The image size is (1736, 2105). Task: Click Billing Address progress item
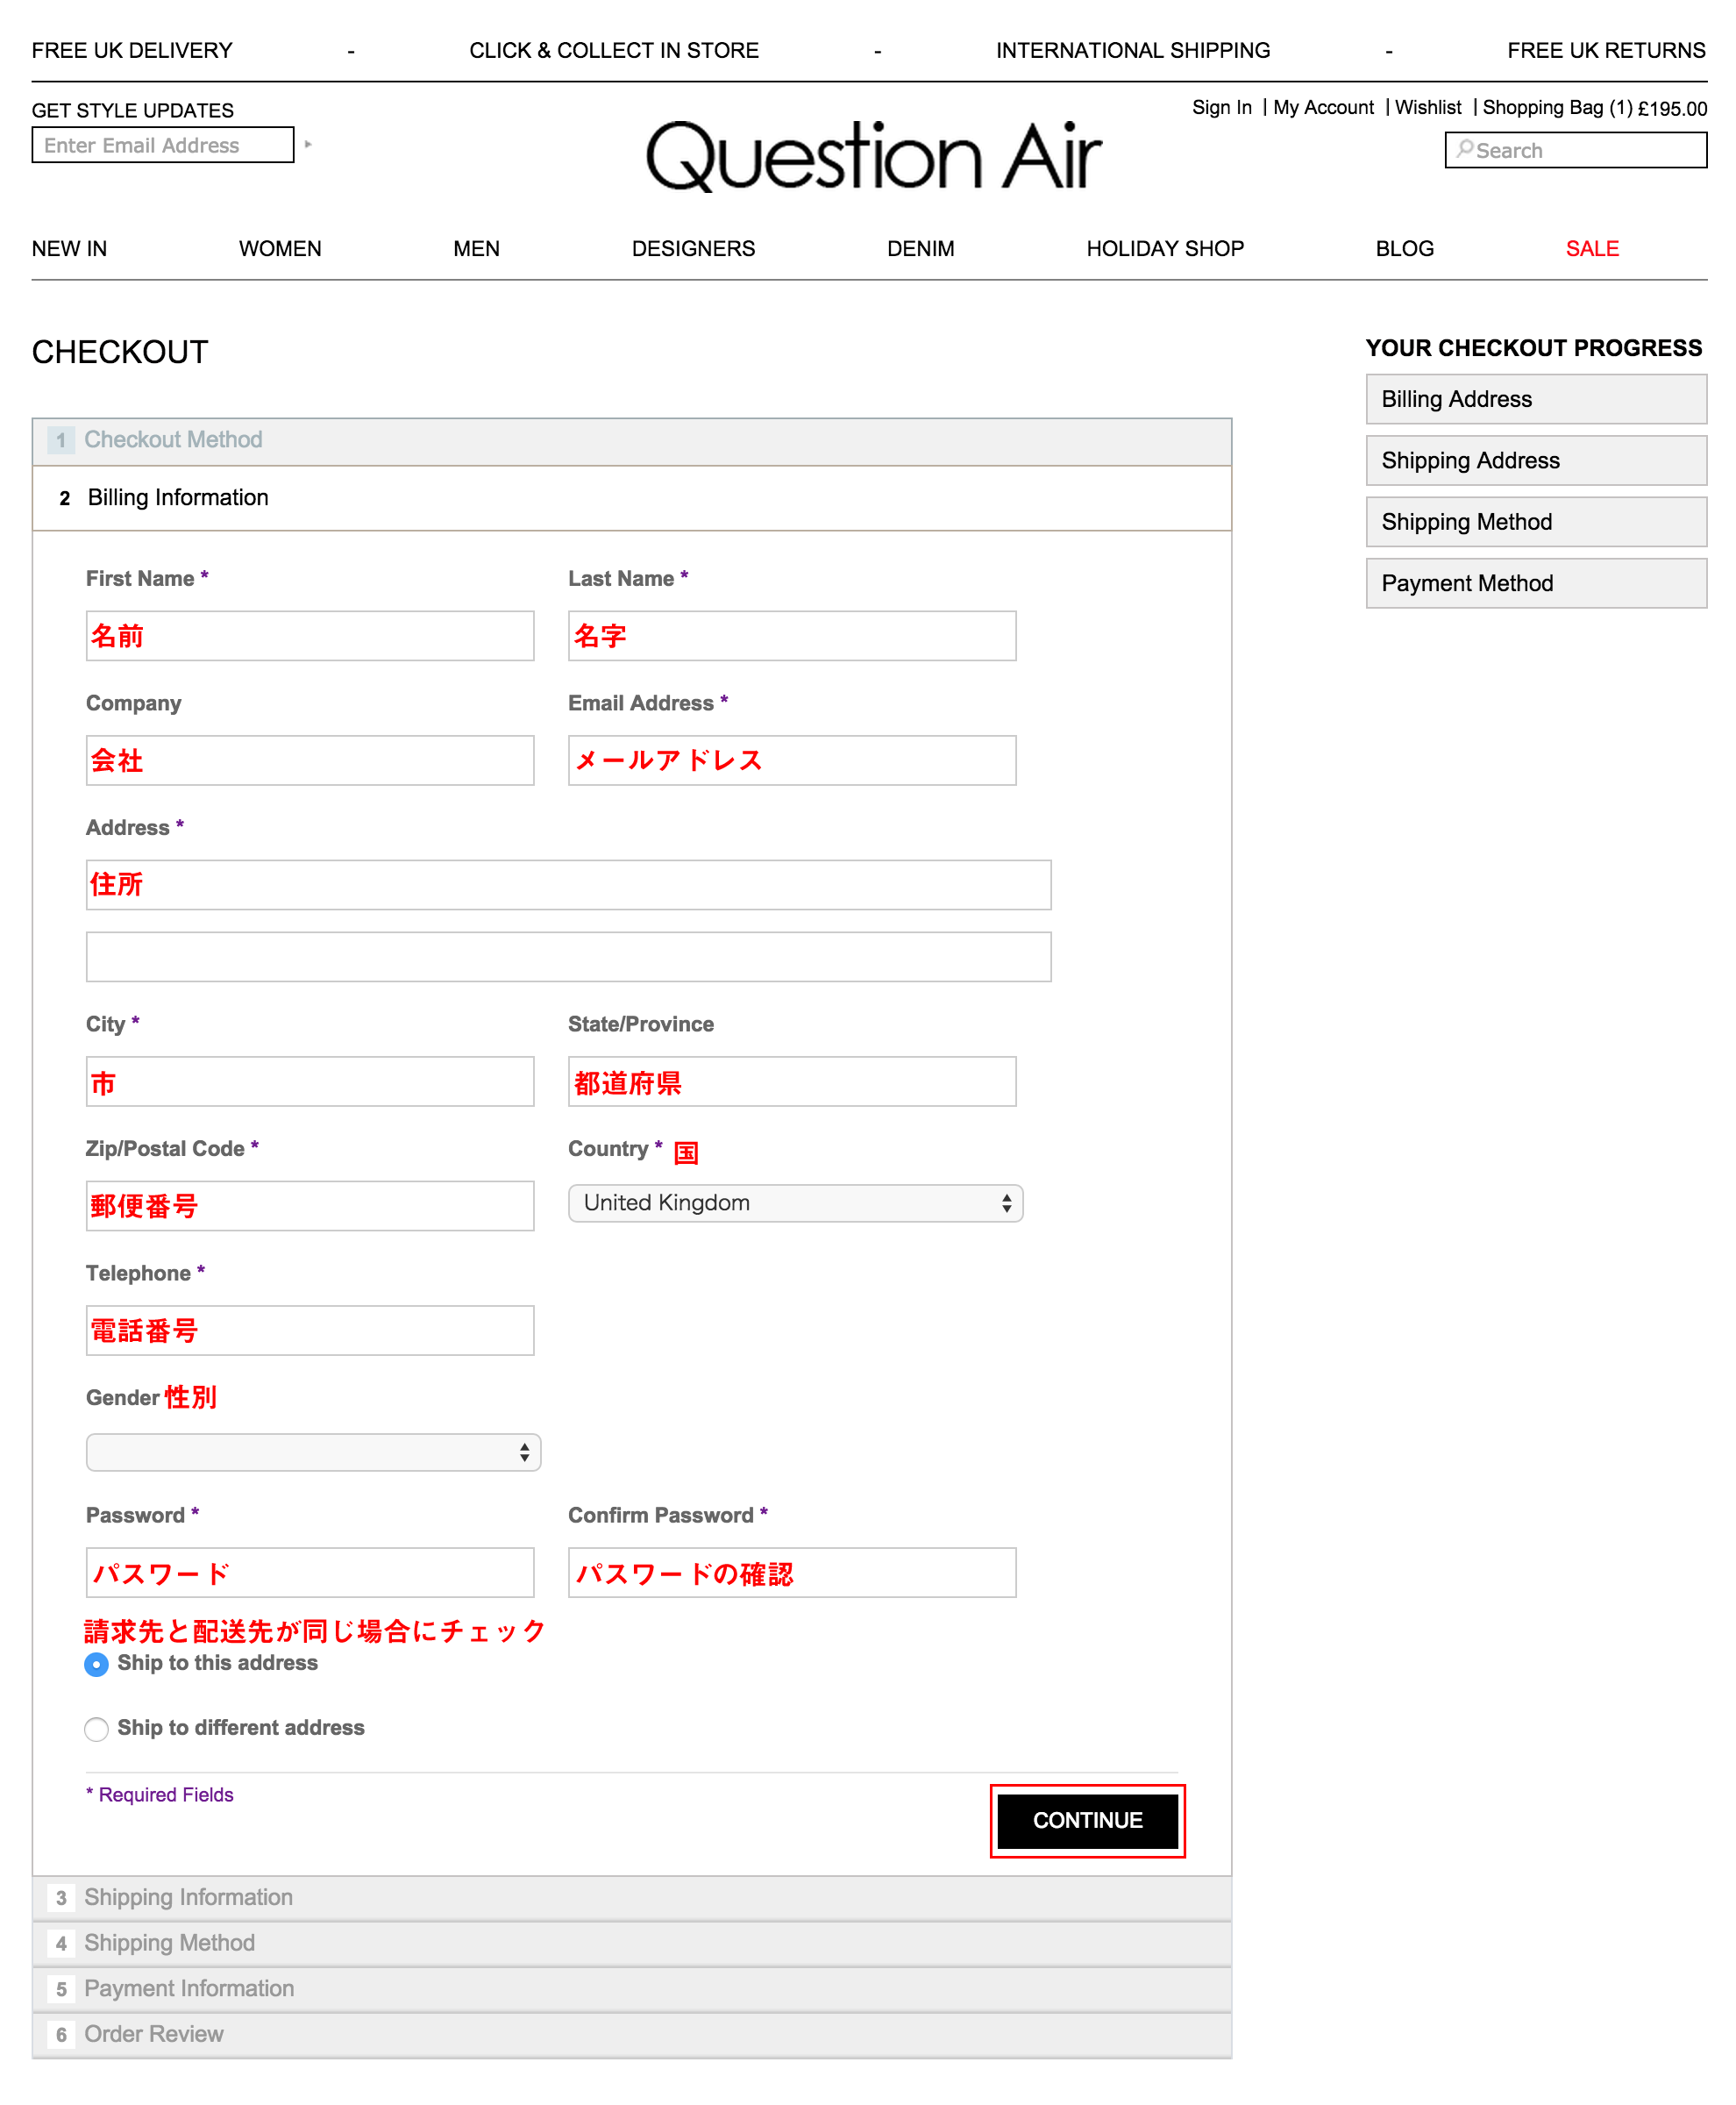1535,399
